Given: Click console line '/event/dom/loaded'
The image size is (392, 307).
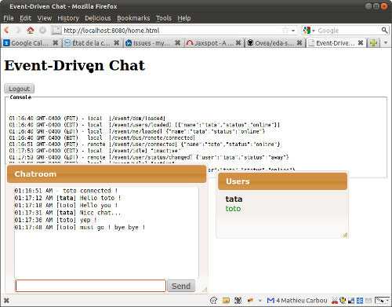Looking at the screenshot, I should click(87, 119).
